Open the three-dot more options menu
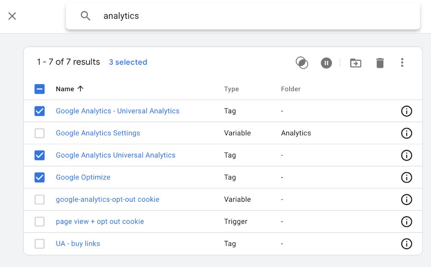The width and height of the screenshot is (431, 267). pyautogui.click(x=402, y=63)
